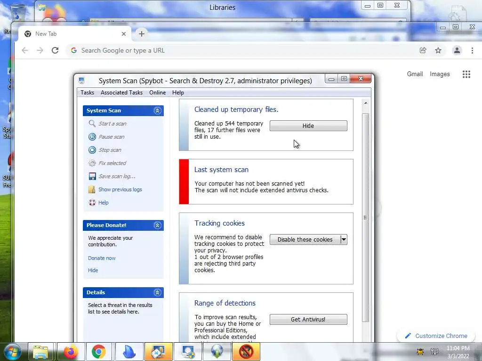The height and width of the screenshot is (361, 482).
Task: Click the Tracking cookies heading
Action: (219, 223)
